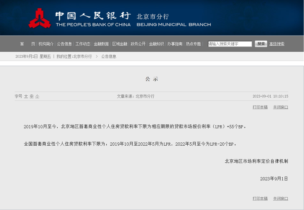Open 机构简介 navigation menu
The height and width of the screenshot is (210, 304).
46,44
